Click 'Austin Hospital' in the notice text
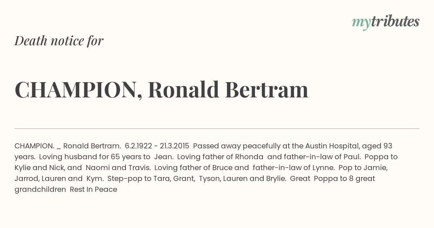434x228 pixels. click(332, 146)
